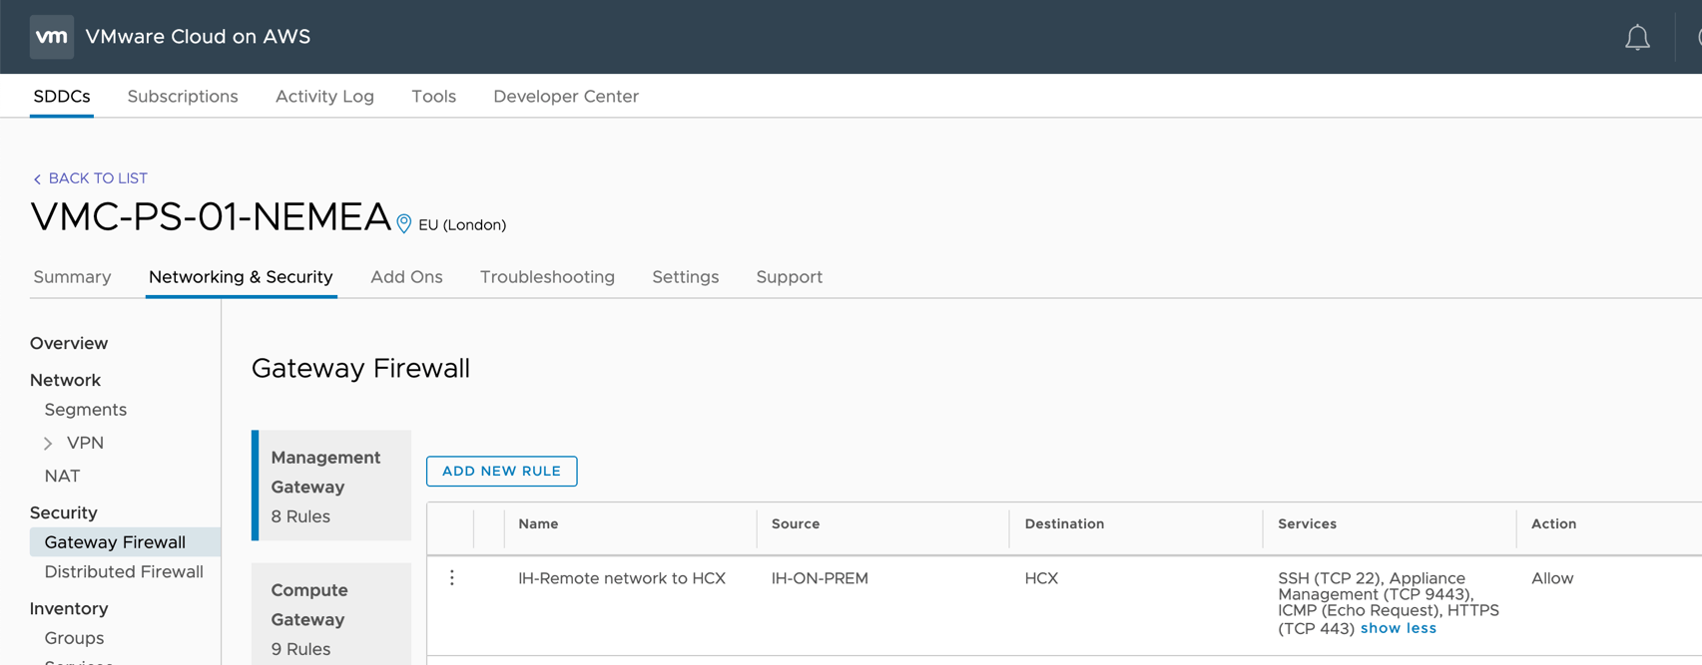Collapse services with show less link

click(1398, 628)
